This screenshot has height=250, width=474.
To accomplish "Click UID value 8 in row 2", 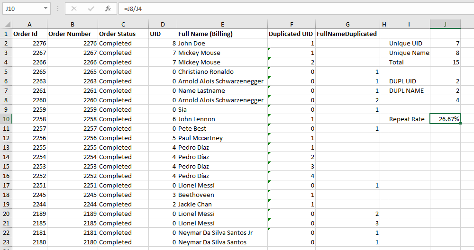I will pos(163,43).
